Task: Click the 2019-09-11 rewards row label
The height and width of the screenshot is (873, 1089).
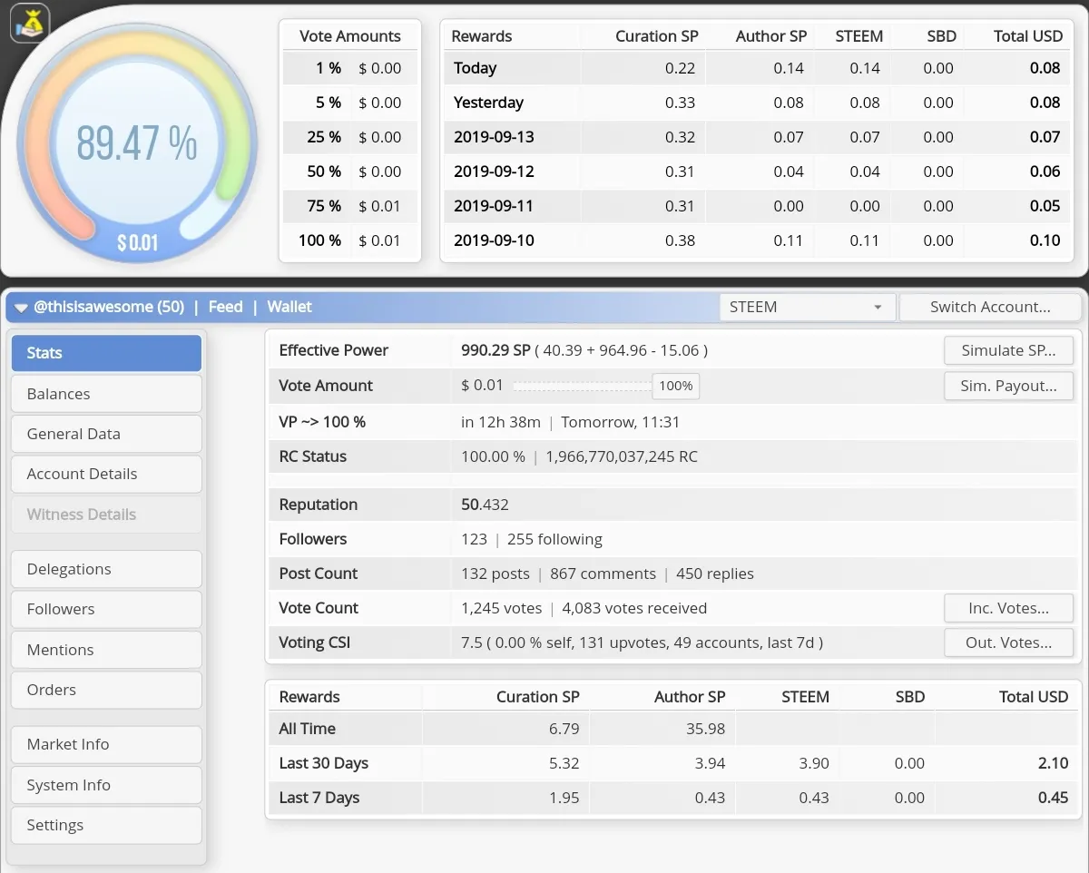Action: click(x=494, y=206)
